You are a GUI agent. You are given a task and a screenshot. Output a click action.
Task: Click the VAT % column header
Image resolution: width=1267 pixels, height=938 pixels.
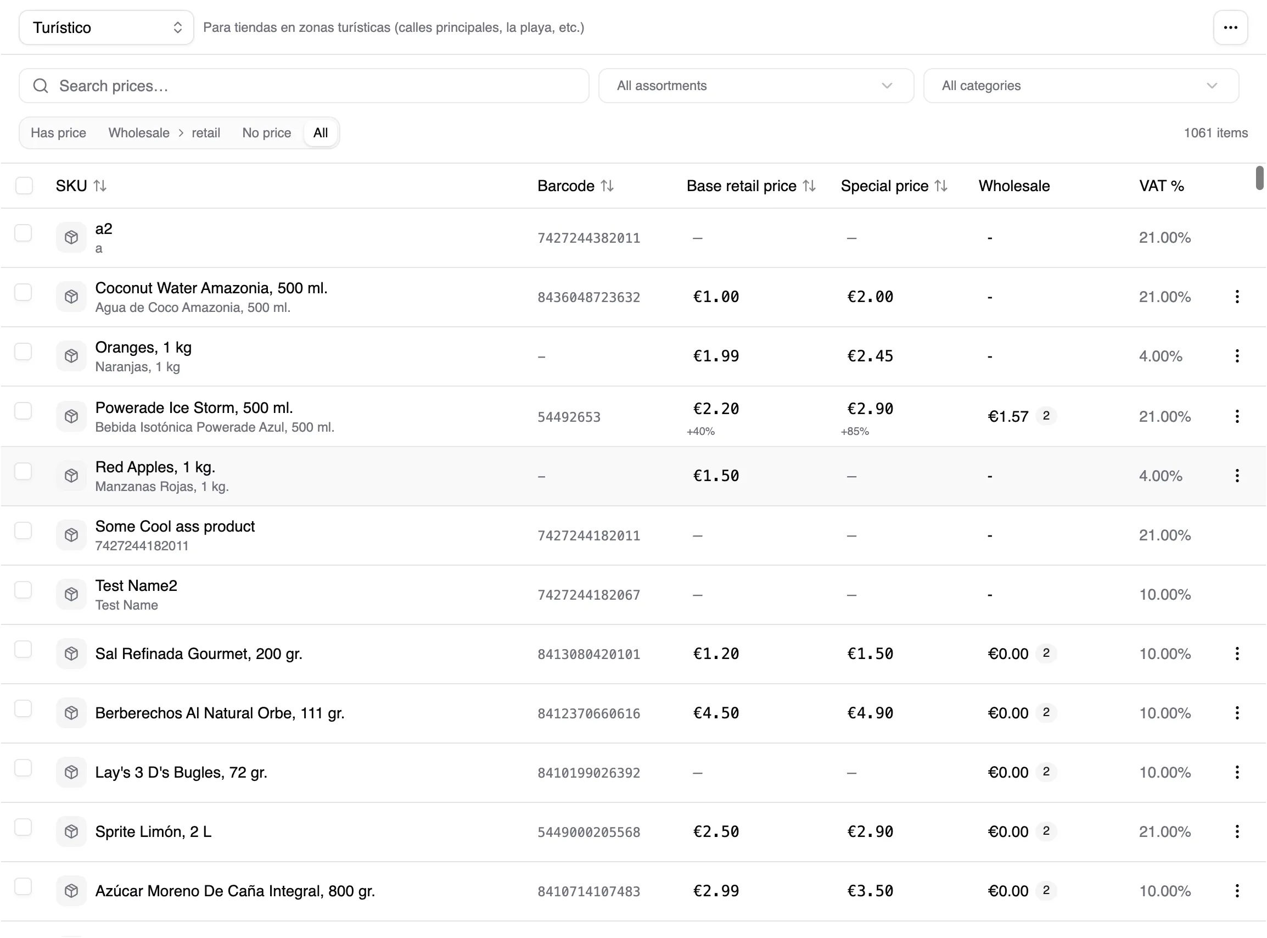tap(1162, 186)
